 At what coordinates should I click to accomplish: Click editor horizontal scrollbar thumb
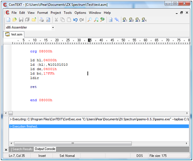(11, 113)
